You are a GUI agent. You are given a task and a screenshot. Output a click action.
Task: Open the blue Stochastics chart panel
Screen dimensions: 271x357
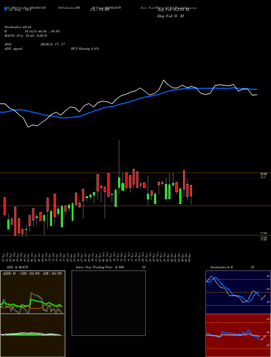[x=238, y=292]
